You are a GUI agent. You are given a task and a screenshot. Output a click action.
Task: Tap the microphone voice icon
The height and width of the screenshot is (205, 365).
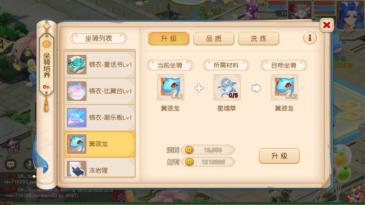pyautogui.click(x=29, y=164)
